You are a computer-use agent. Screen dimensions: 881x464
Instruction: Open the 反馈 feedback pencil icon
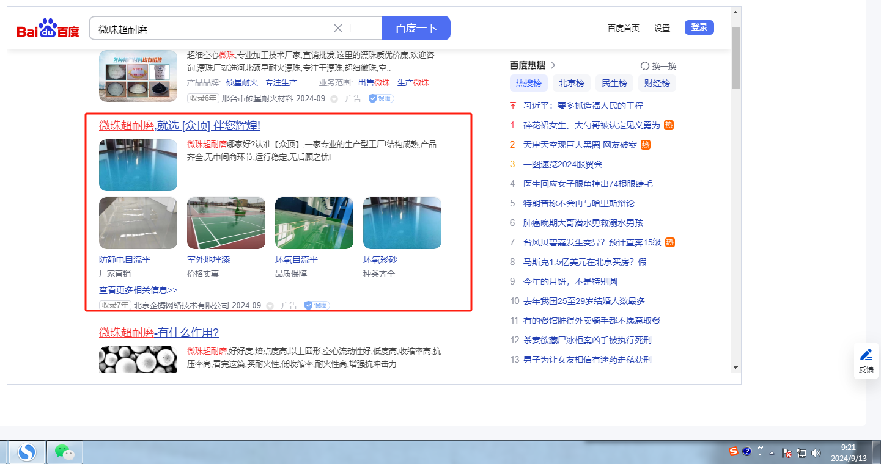(x=866, y=355)
